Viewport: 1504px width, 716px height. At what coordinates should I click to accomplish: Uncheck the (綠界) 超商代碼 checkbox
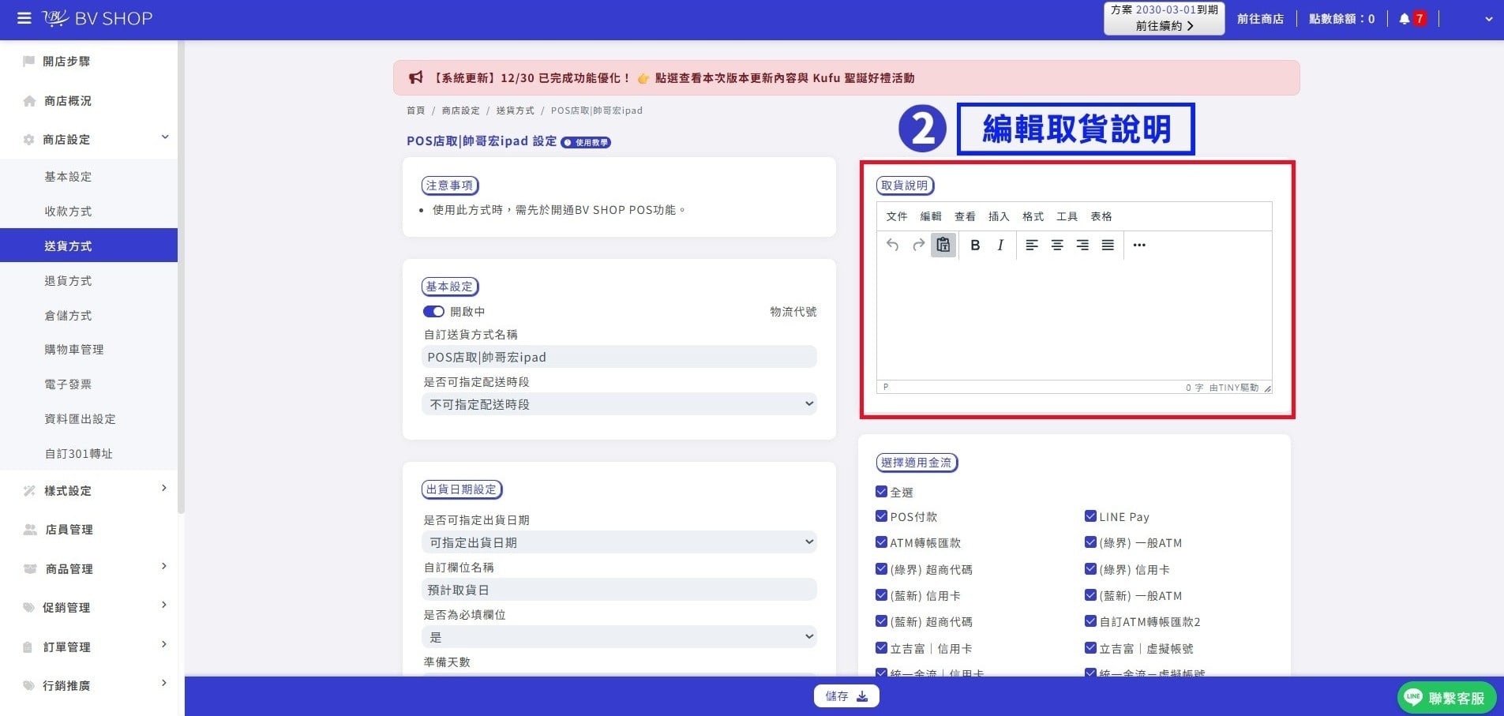point(881,568)
